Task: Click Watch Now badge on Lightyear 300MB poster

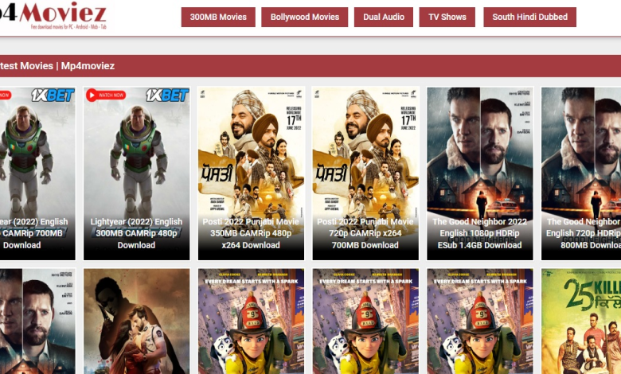Action: pos(106,95)
